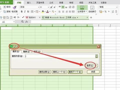The image size is (120, 90).
Task: Toggle Underline formatting
Action: (x=28, y=11)
